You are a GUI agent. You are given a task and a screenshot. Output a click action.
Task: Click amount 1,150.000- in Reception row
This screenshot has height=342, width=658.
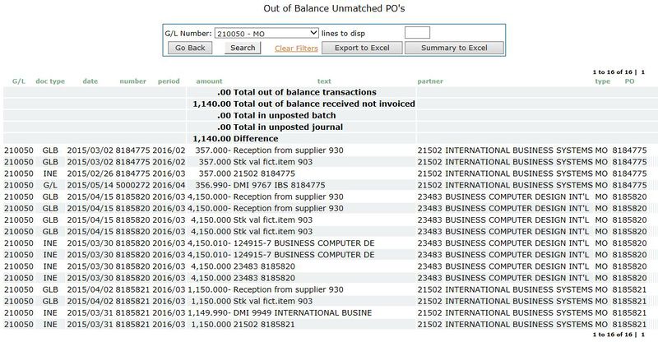(209, 290)
